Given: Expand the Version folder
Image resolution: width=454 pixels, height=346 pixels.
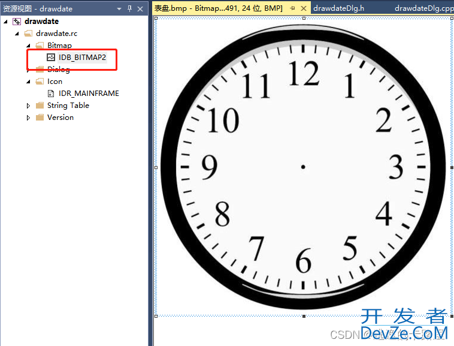Looking at the screenshot, I should pyautogui.click(x=28, y=118).
